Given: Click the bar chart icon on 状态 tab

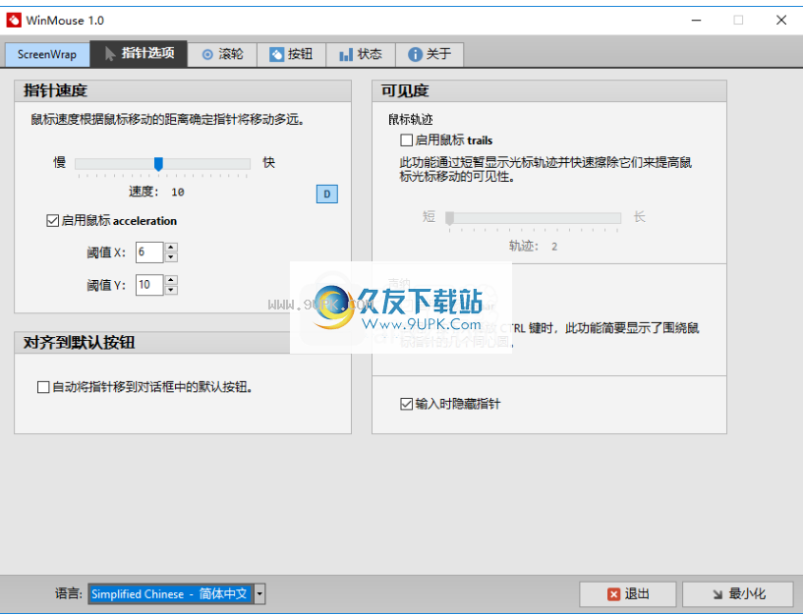Looking at the screenshot, I should [x=346, y=54].
